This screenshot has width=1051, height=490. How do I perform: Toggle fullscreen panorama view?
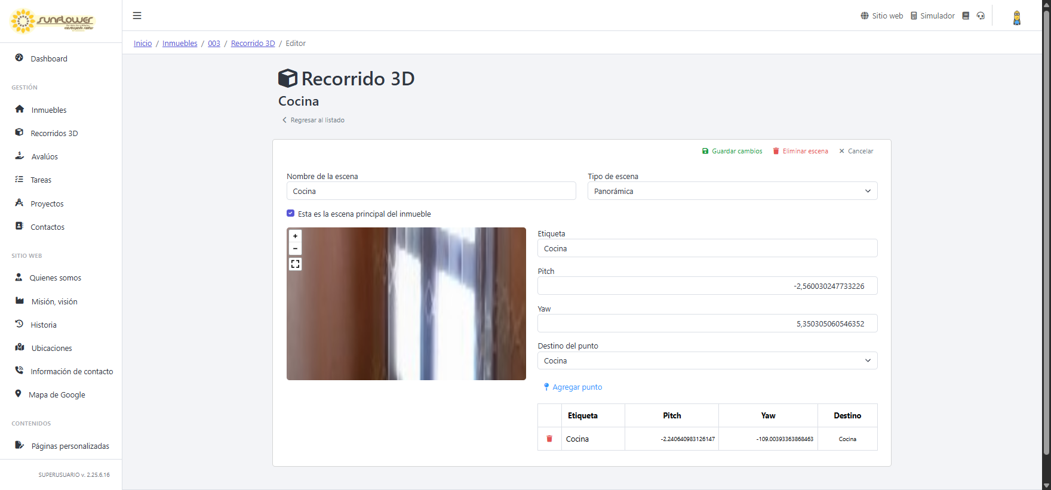click(295, 264)
